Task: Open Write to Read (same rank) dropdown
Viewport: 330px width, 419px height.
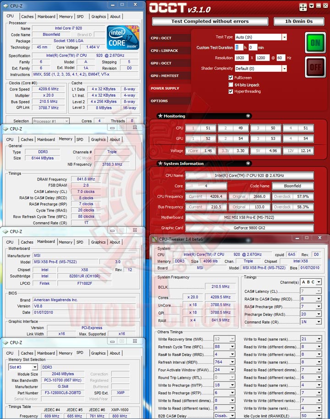Action: [x=319, y=339]
